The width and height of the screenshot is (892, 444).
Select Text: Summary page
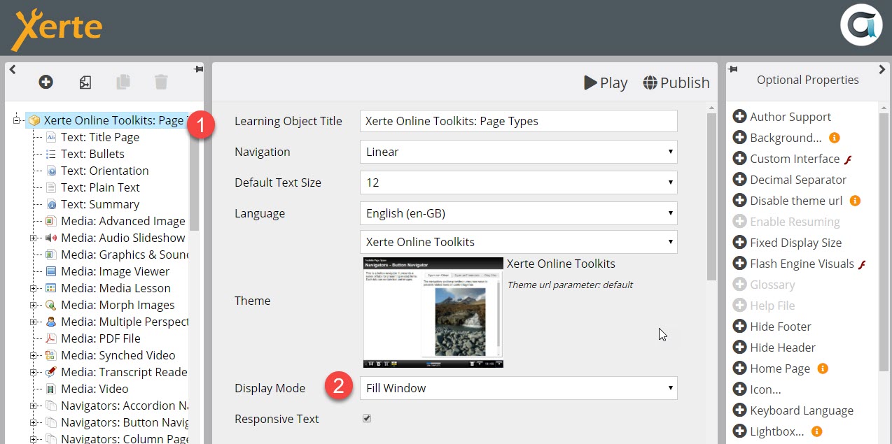tap(100, 204)
